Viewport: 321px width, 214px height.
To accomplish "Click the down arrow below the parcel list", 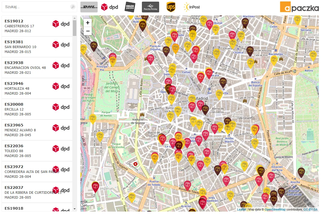I will [x=75, y=209].
